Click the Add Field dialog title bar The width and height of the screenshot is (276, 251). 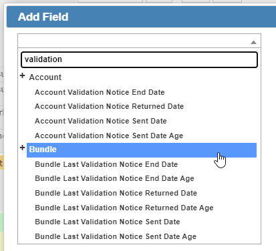[x=142, y=17]
